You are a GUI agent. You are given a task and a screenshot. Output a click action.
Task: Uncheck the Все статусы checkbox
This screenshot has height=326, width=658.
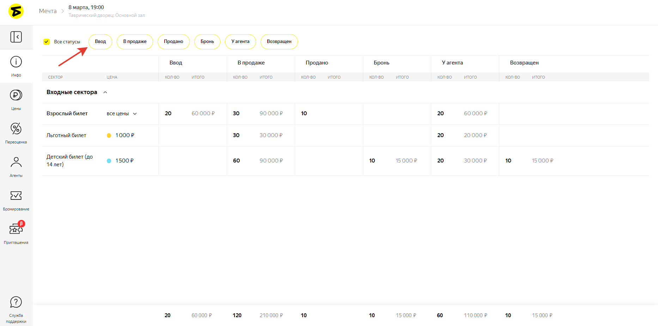coord(47,42)
